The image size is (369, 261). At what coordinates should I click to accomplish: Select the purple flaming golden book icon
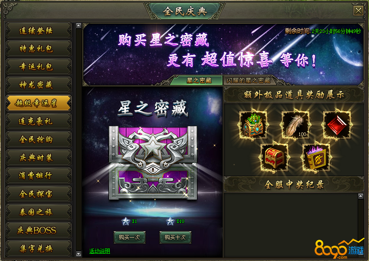(x=316, y=158)
